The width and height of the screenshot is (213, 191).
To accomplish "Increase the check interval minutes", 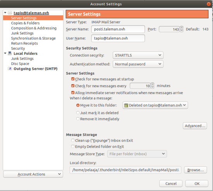I will [153, 84].
